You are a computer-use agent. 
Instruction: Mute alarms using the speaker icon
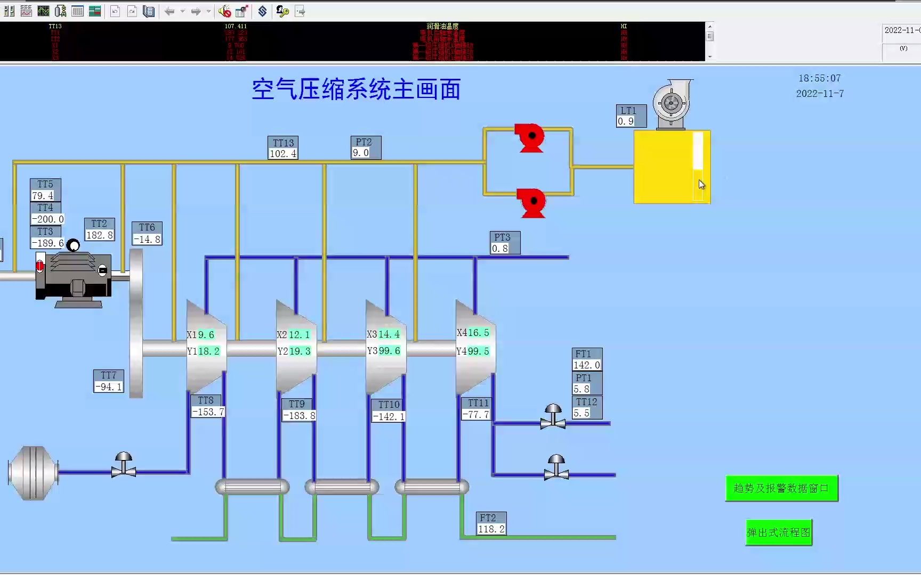point(223,11)
